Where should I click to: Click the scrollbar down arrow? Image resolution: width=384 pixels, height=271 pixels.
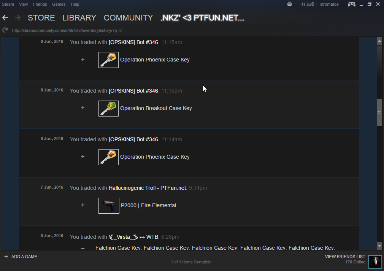click(379, 246)
